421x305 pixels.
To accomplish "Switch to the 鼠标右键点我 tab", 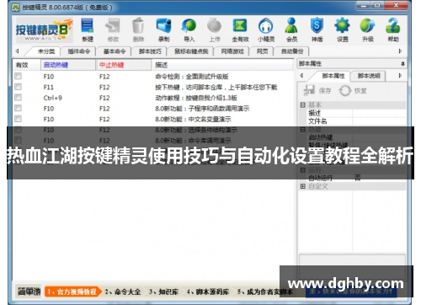I will [191, 51].
